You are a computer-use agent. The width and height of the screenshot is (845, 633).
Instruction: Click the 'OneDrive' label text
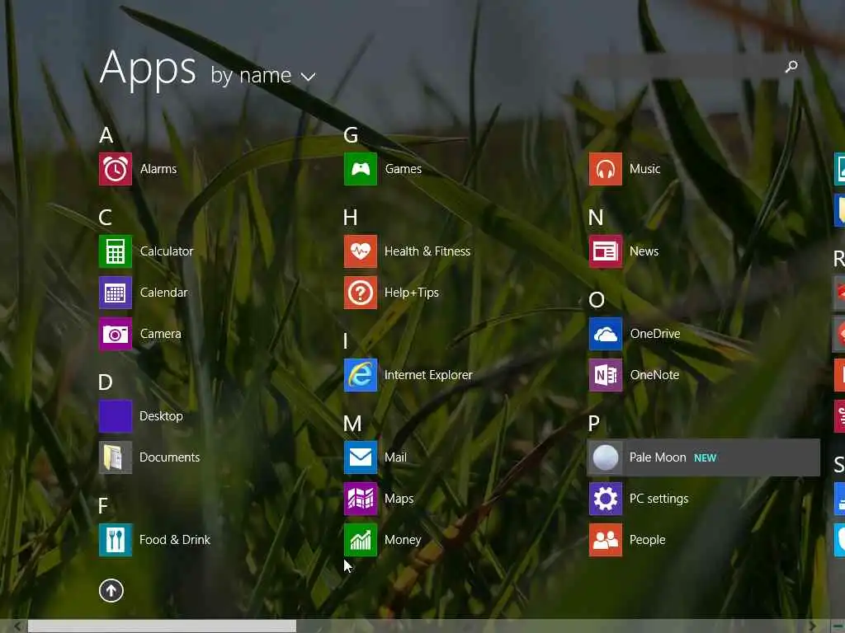pos(655,334)
